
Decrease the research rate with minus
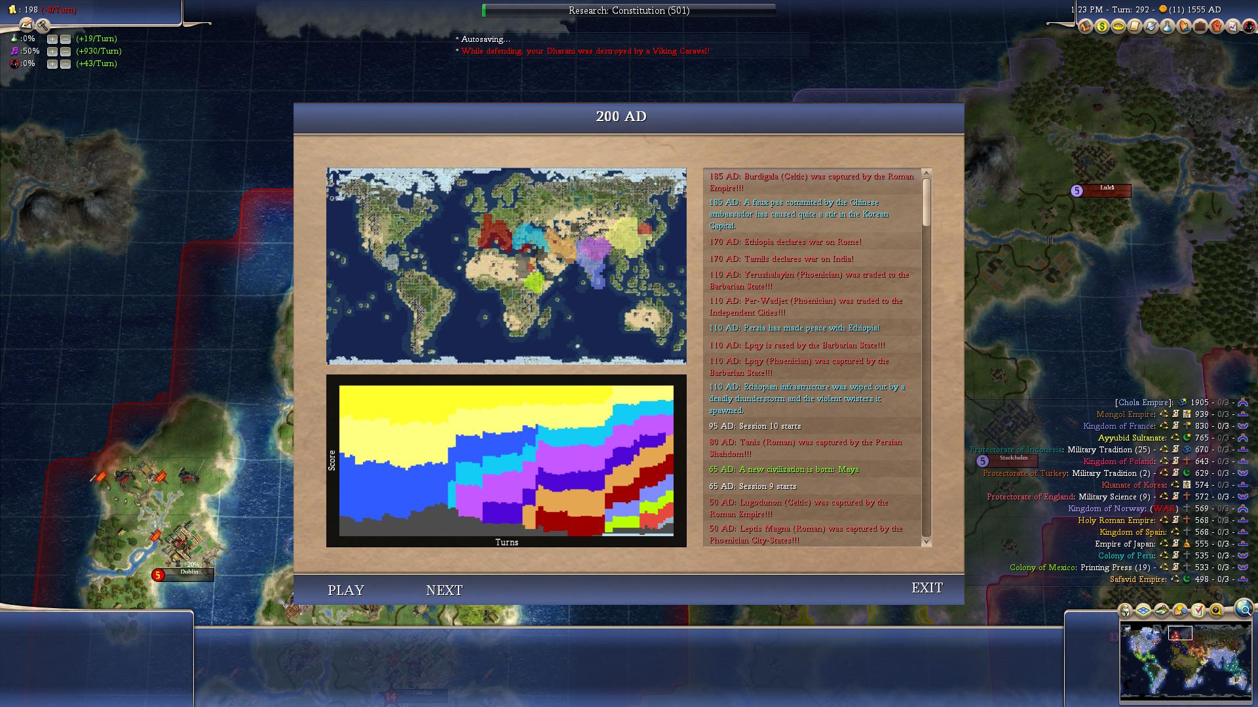[66, 39]
